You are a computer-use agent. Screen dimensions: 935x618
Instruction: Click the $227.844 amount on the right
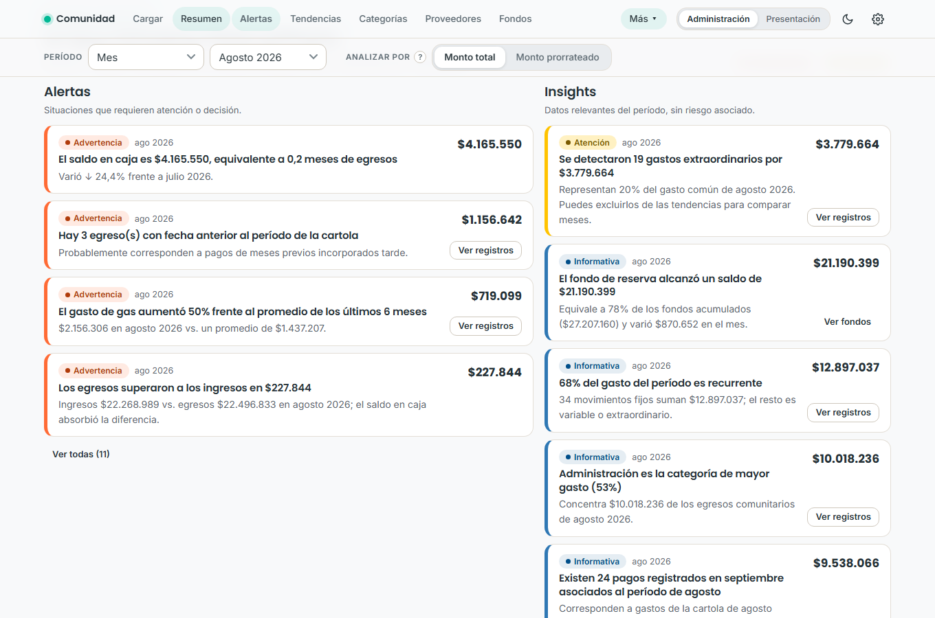tap(494, 372)
